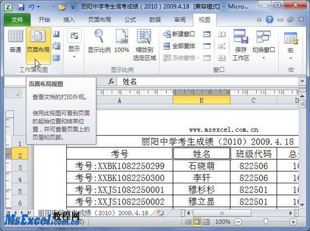Select column B header
This screenshot has height=231, width=310.
click(201, 100)
